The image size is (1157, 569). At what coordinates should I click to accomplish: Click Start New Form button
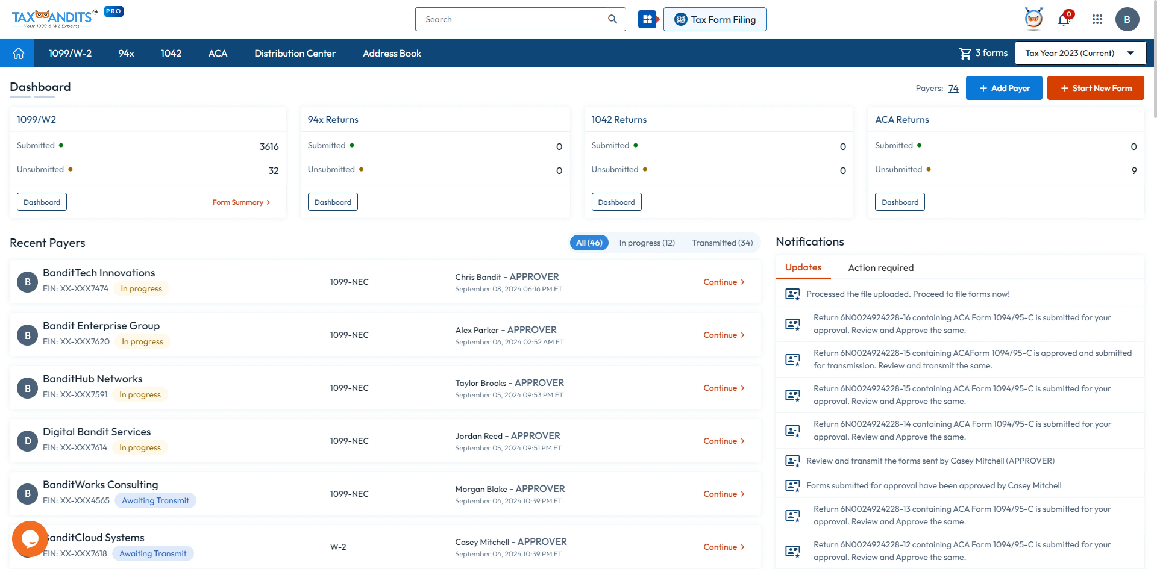tap(1096, 88)
